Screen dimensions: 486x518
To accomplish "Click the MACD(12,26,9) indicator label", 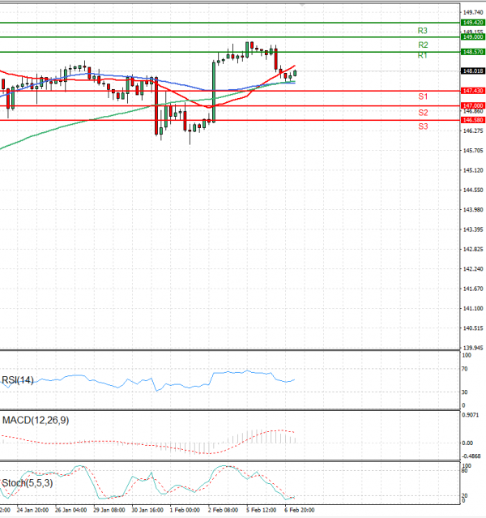I will click(x=36, y=421).
